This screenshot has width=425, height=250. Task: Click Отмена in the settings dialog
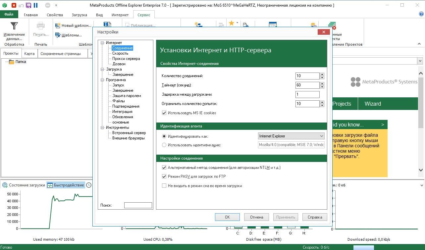coord(256,217)
